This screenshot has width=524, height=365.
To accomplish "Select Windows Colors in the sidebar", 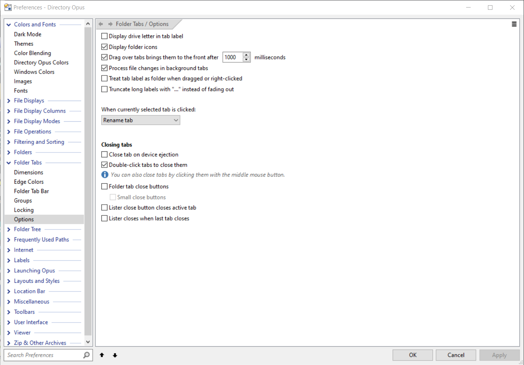I will coord(34,72).
